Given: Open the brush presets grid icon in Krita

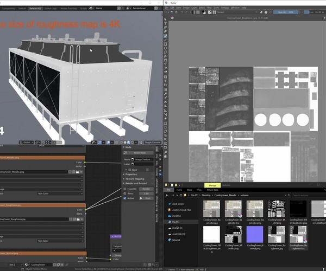Looking at the screenshot, I should [x=214, y=12].
